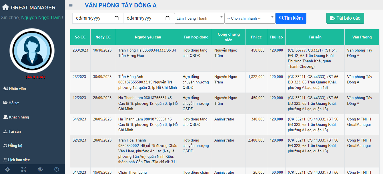383x174 pixels.
Task: Open Lịch làm việc schedule menu
Action: [x=19, y=160]
